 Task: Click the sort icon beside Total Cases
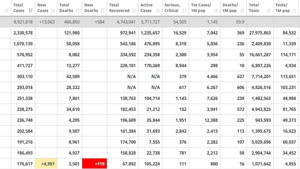(x=30, y=11)
